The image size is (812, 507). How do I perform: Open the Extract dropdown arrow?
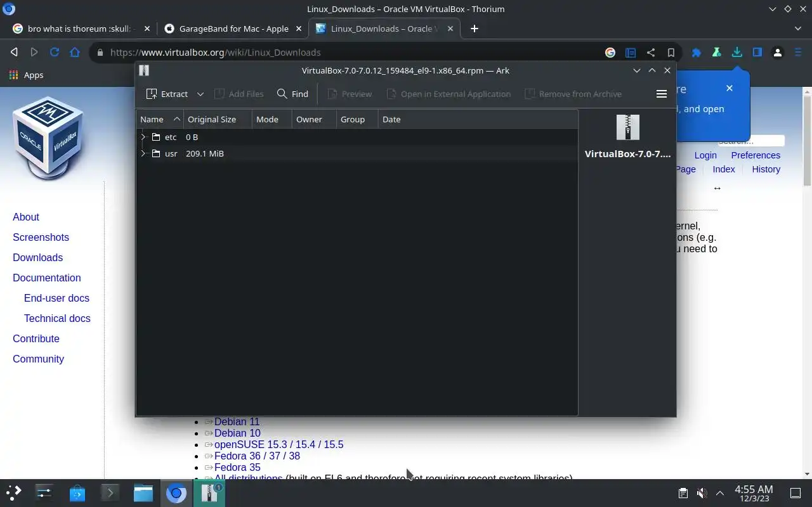pos(200,94)
